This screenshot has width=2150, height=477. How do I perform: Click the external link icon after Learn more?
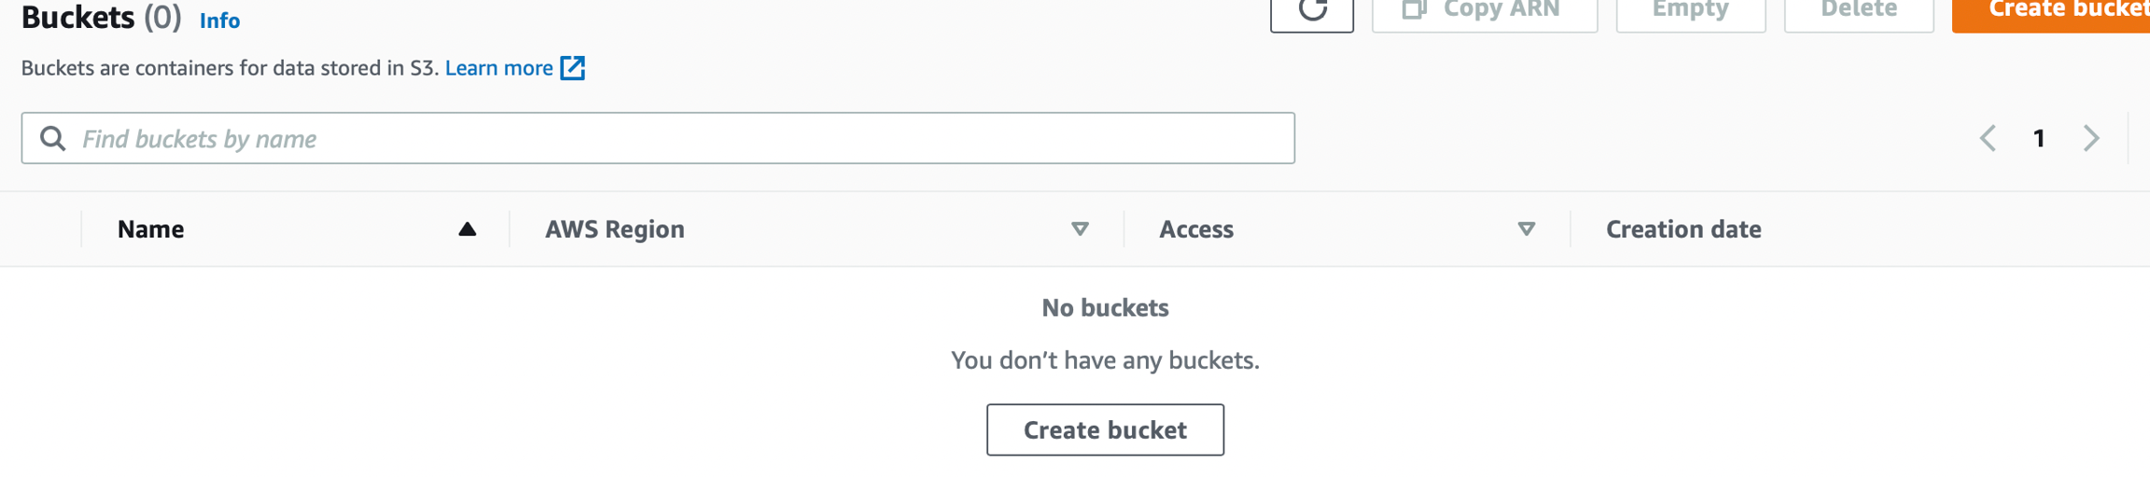click(572, 68)
